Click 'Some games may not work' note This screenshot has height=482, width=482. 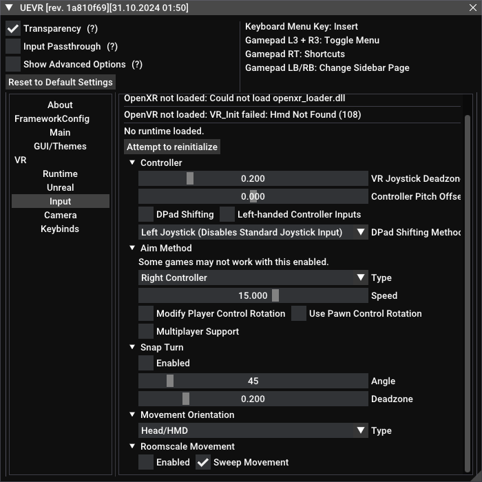(x=233, y=262)
